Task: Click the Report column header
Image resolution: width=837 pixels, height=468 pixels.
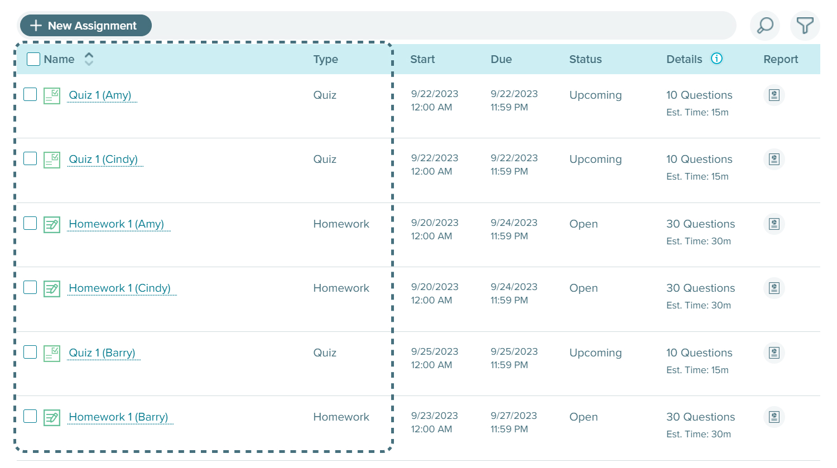Action: tap(781, 59)
